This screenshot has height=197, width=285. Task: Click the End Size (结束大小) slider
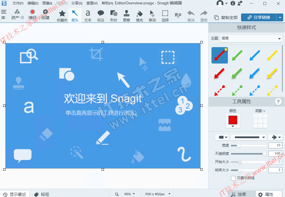[x=249, y=170]
